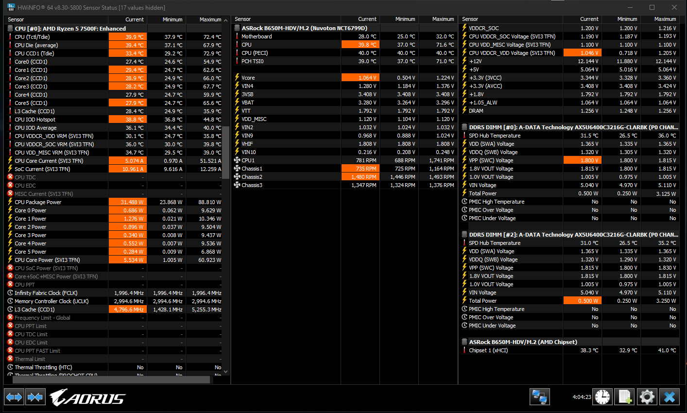
Task: Close sensors using the blue X button
Action: pyautogui.click(x=670, y=396)
